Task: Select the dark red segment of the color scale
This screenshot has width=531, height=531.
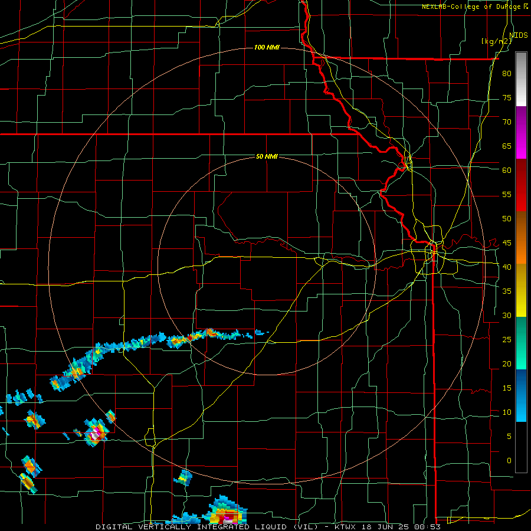Action: 521,185
